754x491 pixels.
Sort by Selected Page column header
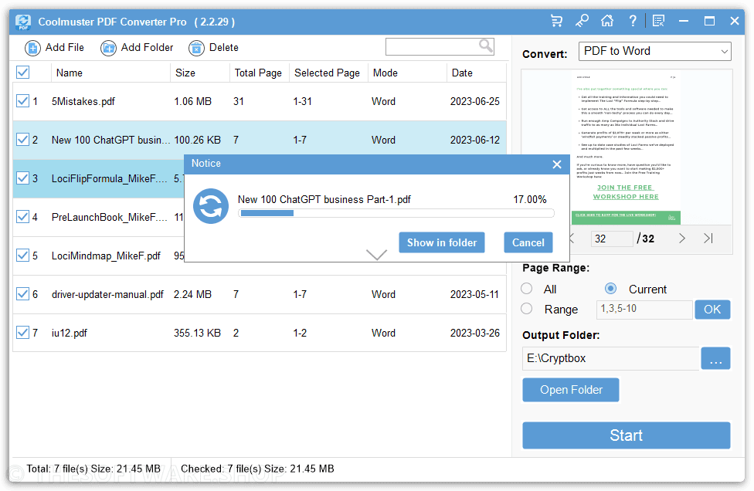click(x=327, y=73)
